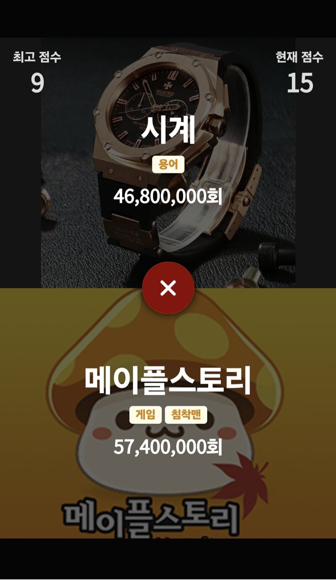Click the 메이플스토리 logo text at bottom
The height and width of the screenshot is (580, 336).
151,518
